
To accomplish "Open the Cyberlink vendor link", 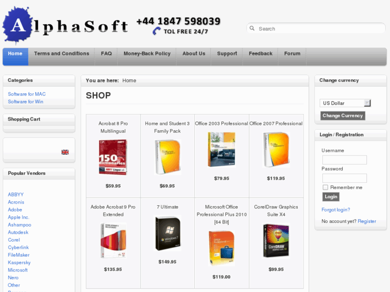I will tap(18, 248).
